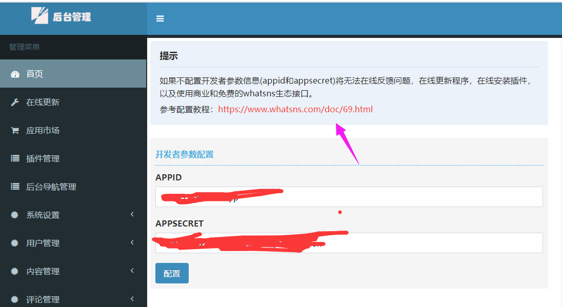
Task: Click the gear icon beside 内容管理
Action: (15, 271)
